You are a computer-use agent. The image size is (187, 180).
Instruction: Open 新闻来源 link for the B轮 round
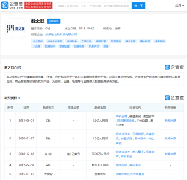[170, 138]
